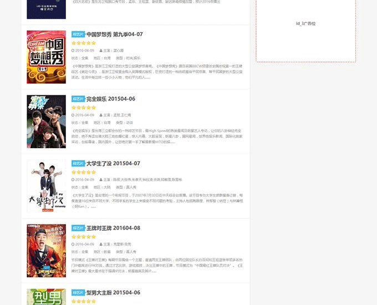Open the 大学生了没 201504-07 title link

click(113, 164)
